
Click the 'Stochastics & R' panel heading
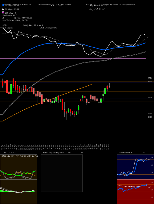coord(126,153)
